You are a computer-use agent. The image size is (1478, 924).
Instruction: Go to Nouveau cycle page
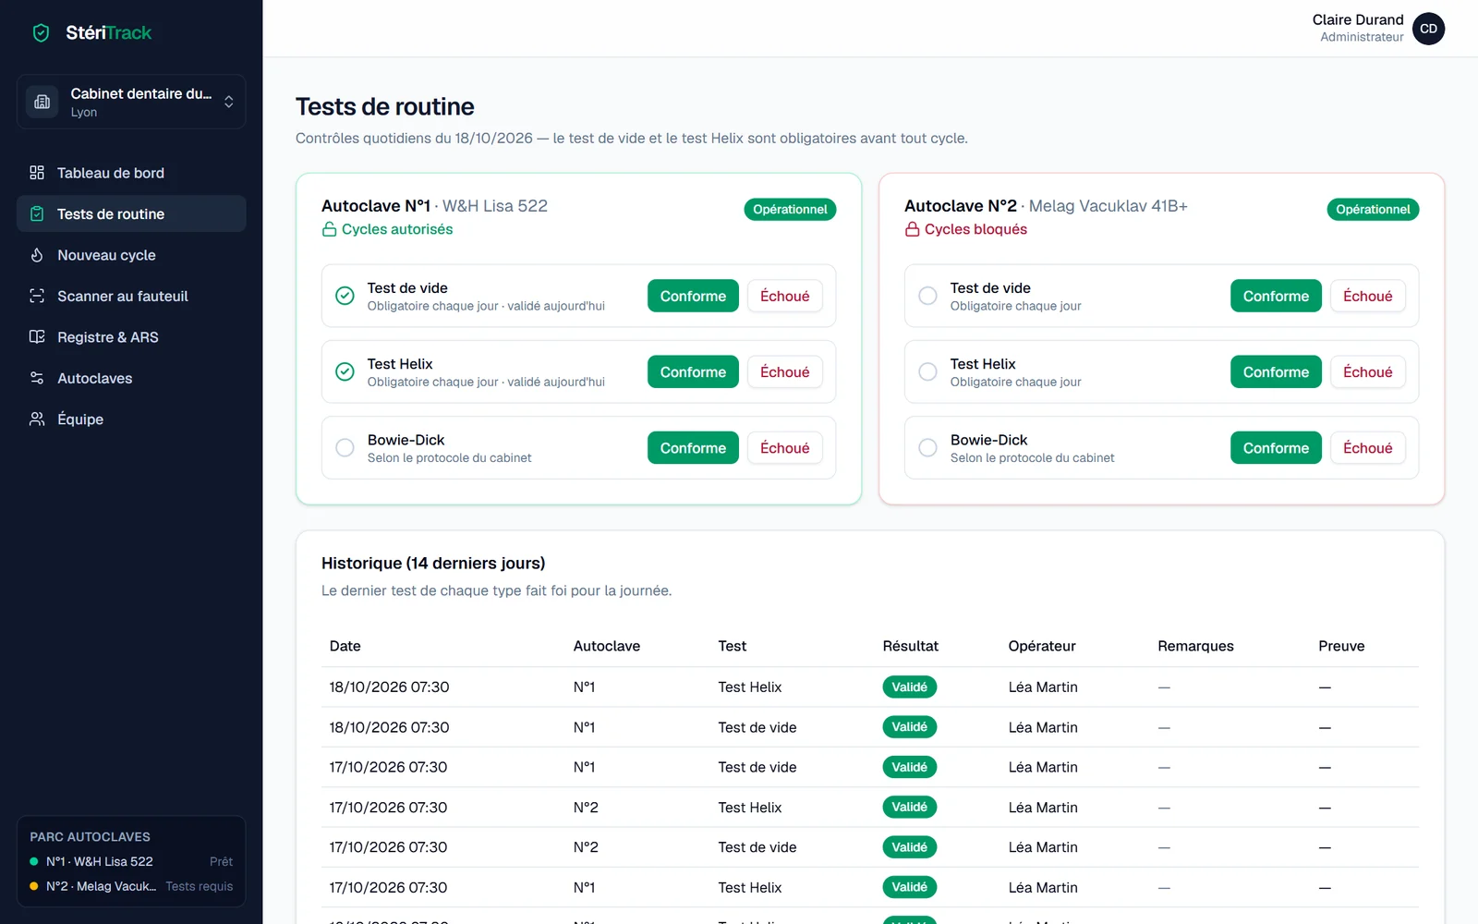click(x=131, y=255)
